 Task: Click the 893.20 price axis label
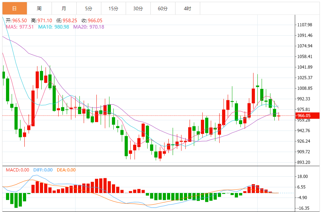304,162
